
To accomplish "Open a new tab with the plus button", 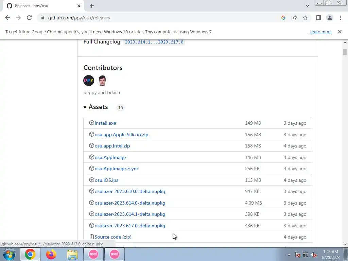I will click(92, 6).
